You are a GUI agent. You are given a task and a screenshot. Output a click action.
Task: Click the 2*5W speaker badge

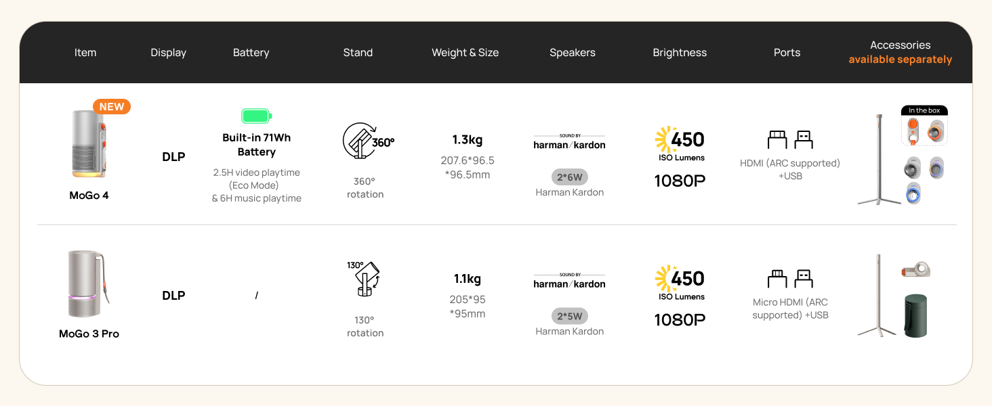click(x=569, y=316)
